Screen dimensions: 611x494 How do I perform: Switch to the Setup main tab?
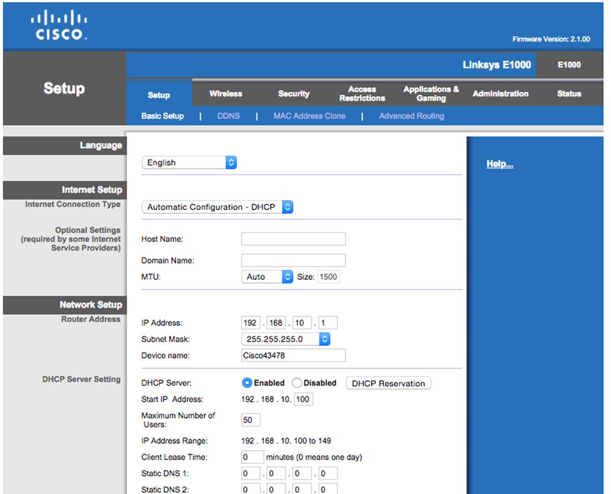[x=159, y=95]
